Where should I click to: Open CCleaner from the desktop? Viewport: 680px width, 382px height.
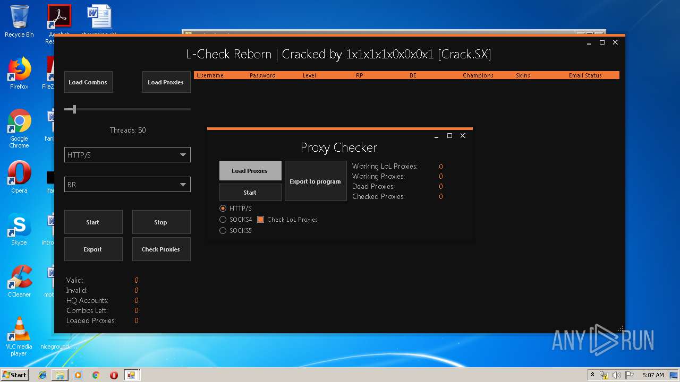pyautogui.click(x=19, y=281)
